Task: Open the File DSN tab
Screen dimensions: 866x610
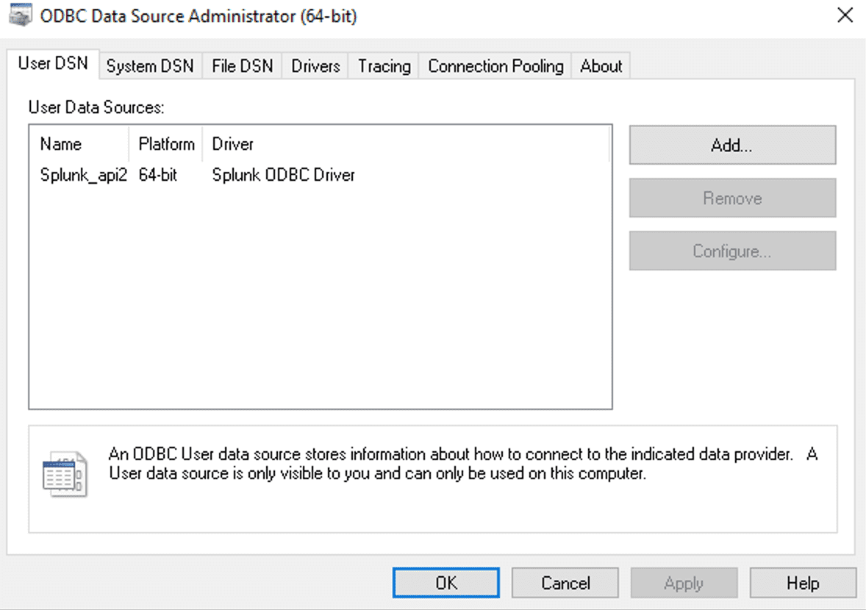Action: pyautogui.click(x=243, y=65)
